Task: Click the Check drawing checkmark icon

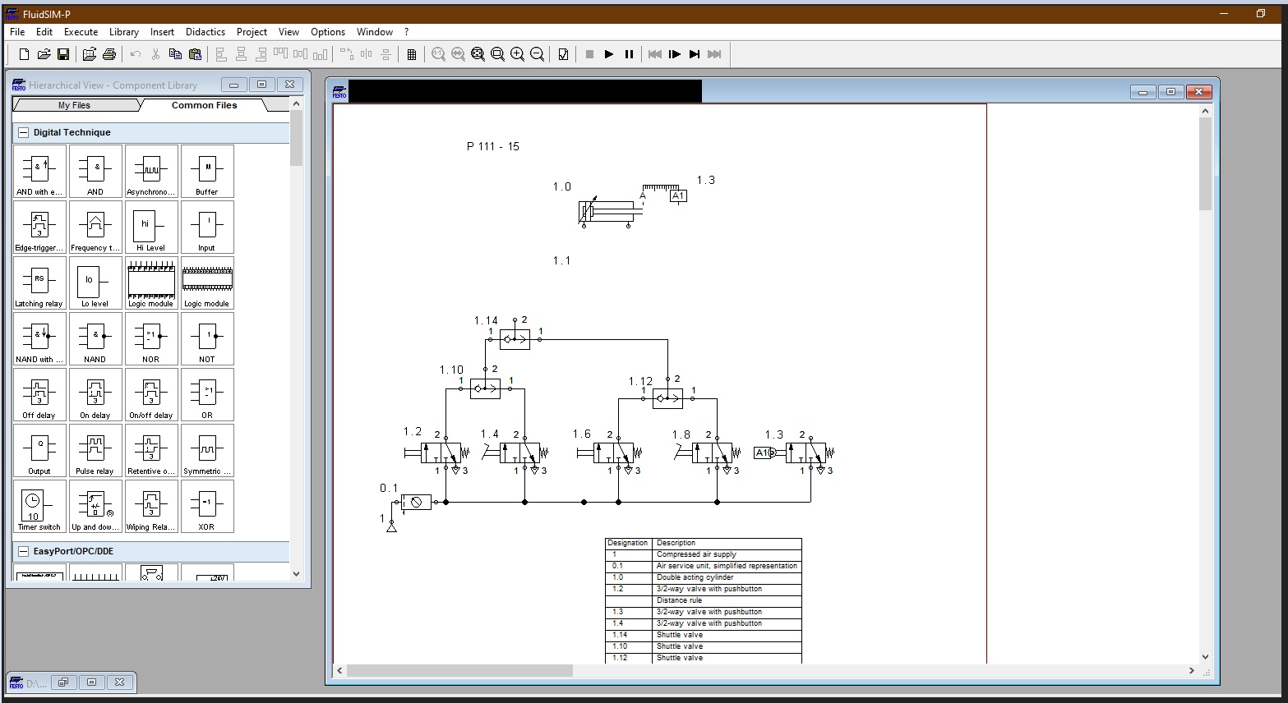Action: coord(563,54)
